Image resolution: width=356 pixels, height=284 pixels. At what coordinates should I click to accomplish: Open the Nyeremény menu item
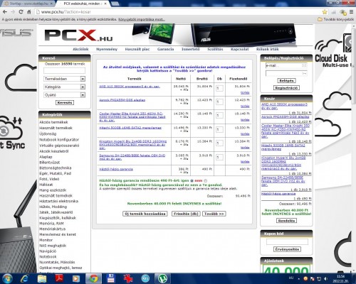(x=107, y=49)
